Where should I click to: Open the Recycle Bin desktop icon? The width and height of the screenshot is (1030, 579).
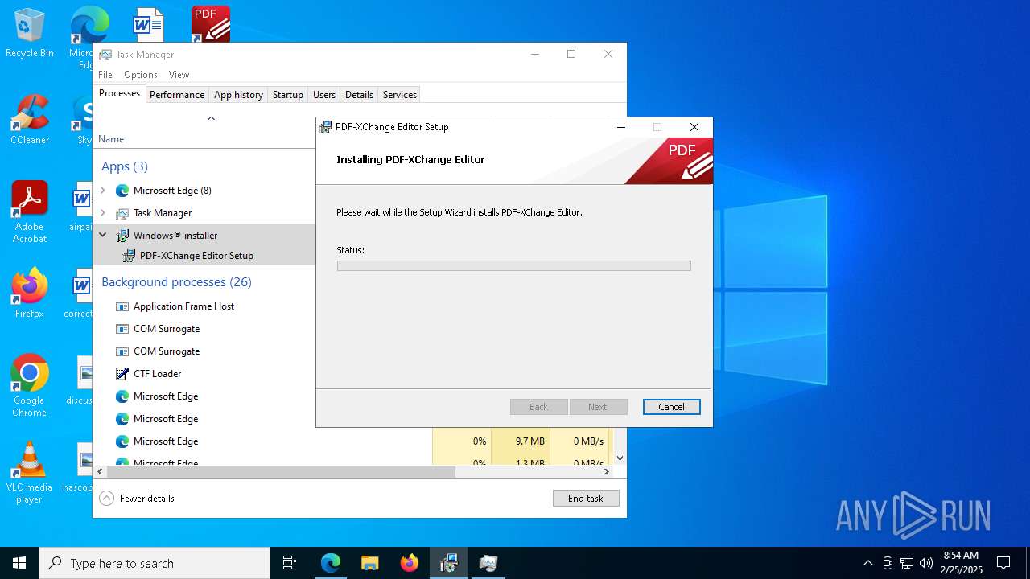point(30,34)
